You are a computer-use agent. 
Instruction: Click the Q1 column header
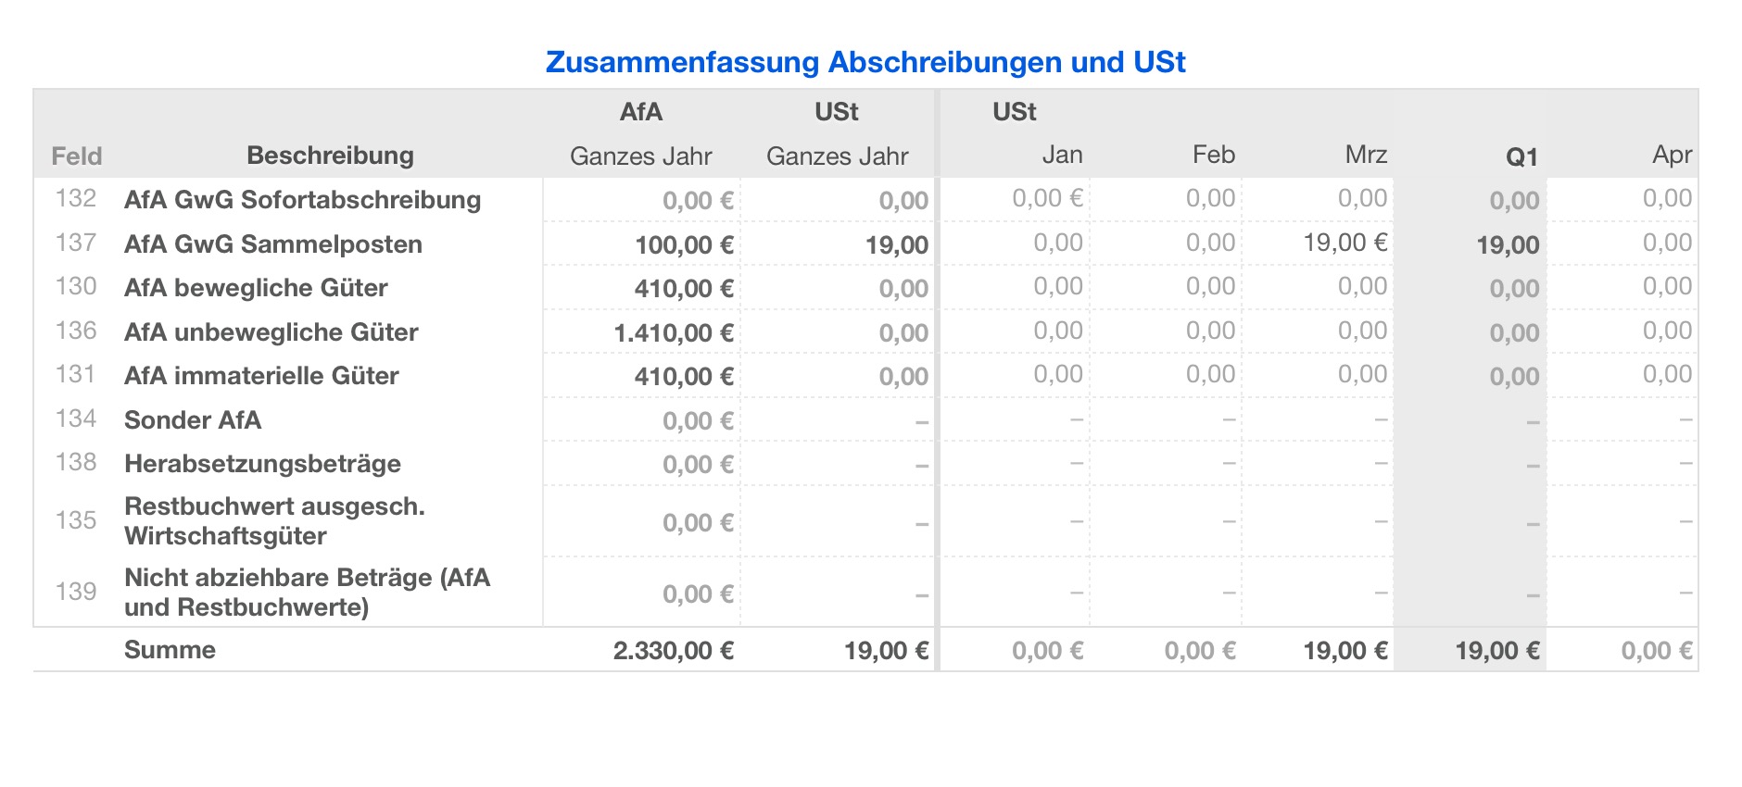coord(1521,156)
